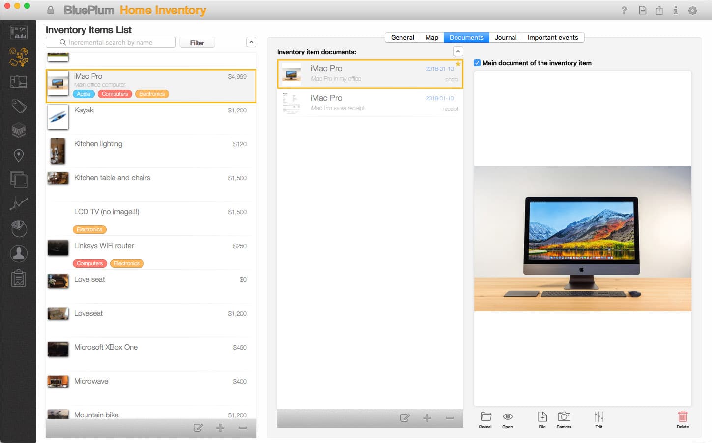The width and height of the screenshot is (712, 443).
Task: Select the Kayak inventory item
Action: 151,118
